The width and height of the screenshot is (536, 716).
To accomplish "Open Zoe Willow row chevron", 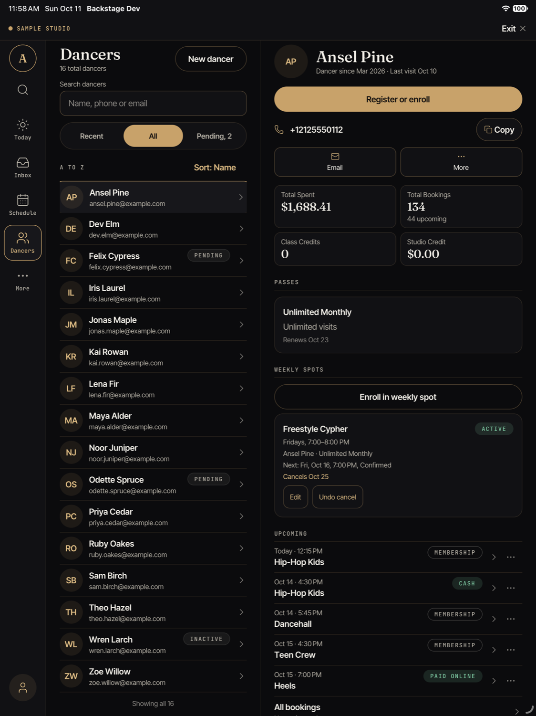I will click(241, 676).
